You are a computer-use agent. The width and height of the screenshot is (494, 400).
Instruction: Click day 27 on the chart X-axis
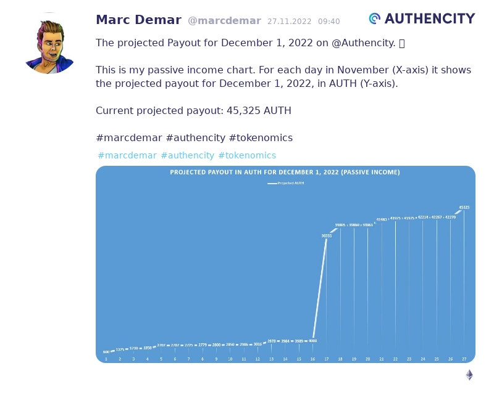(x=464, y=359)
